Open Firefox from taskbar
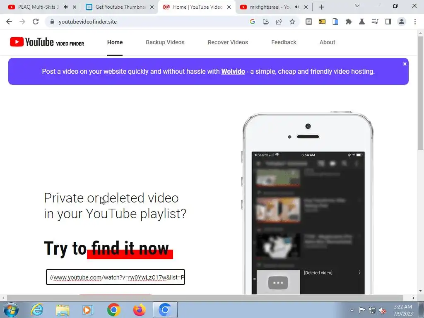424x318 pixels. coord(139,310)
